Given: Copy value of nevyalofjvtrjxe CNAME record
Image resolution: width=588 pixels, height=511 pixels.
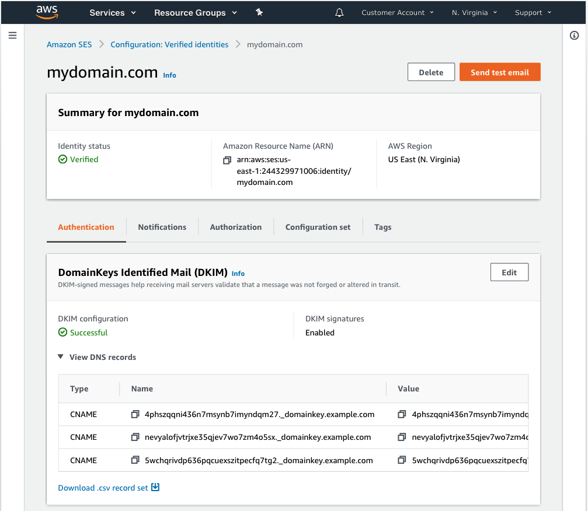Looking at the screenshot, I should tap(402, 437).
